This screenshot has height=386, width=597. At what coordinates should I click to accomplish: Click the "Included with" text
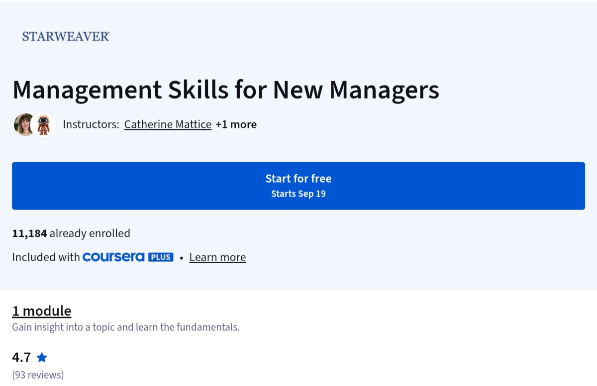pyautogui.click(x=46, y=257)
